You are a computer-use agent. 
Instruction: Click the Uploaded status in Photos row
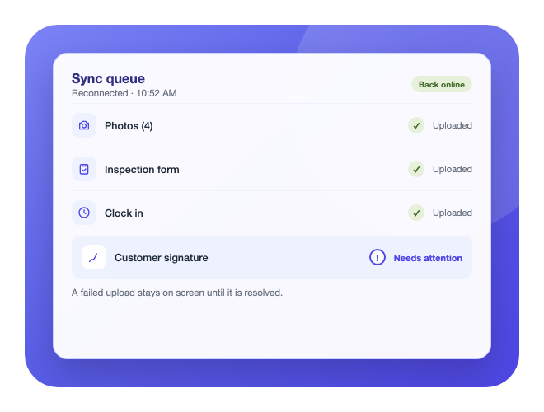click(x=452, y=125)
